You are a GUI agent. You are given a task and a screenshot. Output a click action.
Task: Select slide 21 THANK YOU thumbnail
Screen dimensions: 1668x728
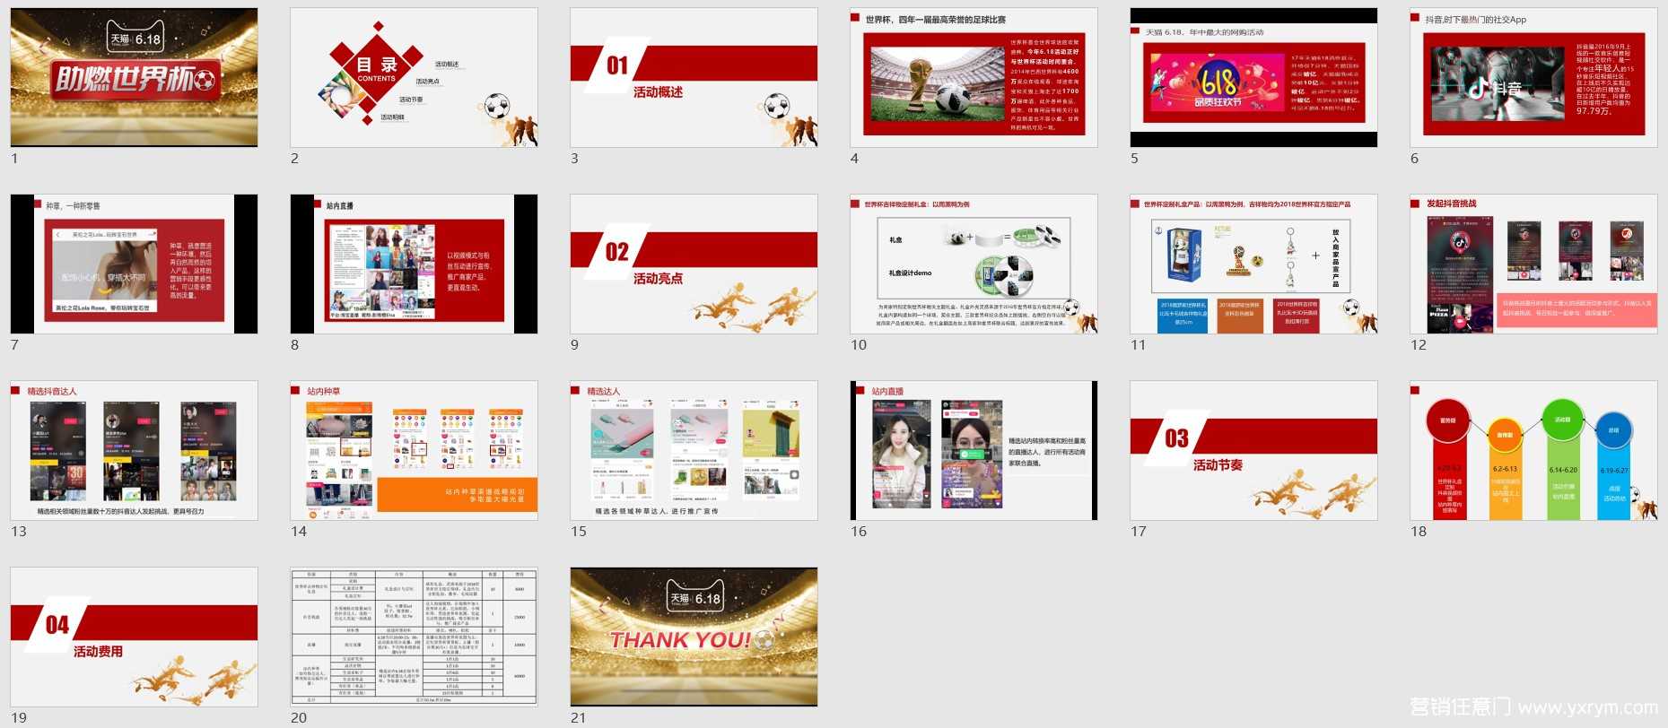[694, 637]
